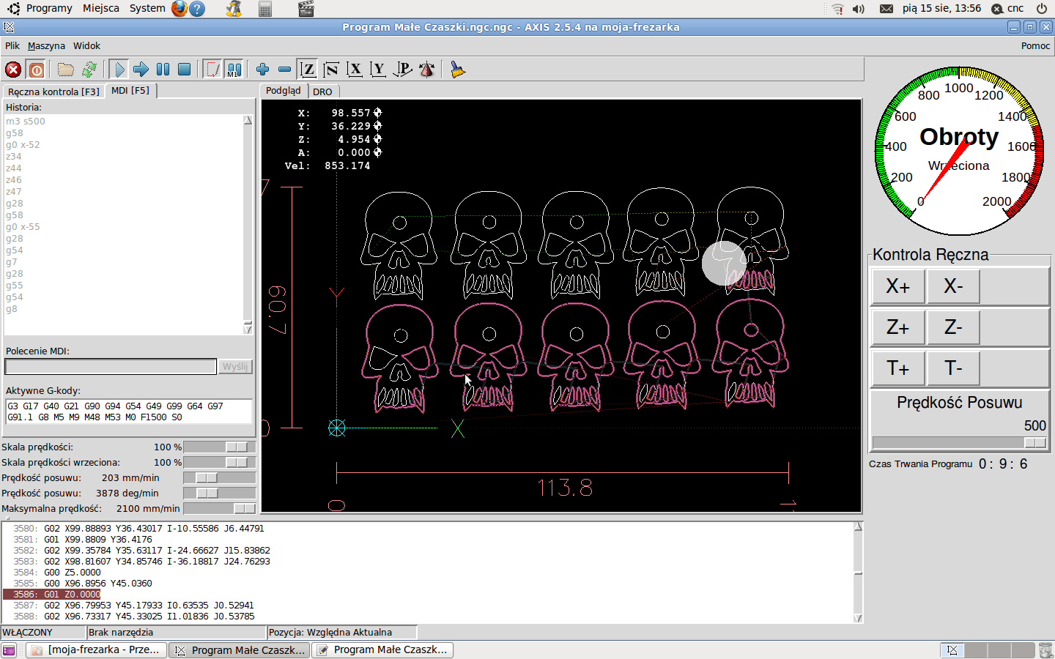Open the Plik menu
The width and height of the screenshot is (1055, 659).
pos(12,45)
